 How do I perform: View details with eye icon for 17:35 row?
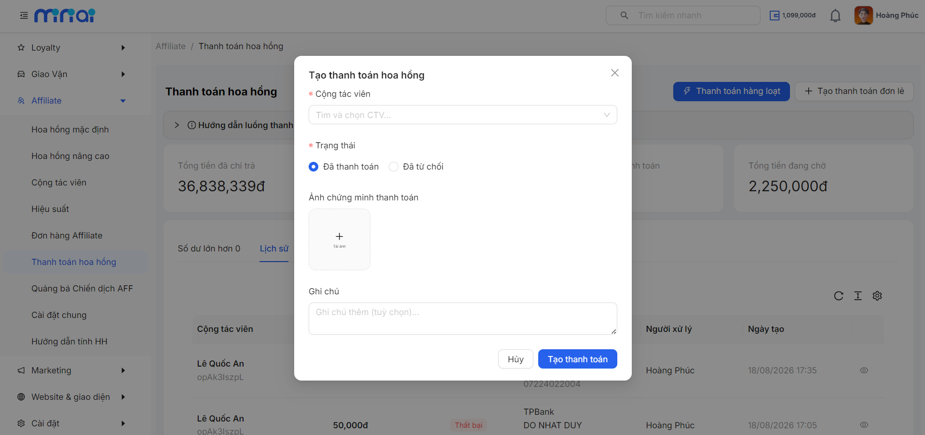click(864, 370)
